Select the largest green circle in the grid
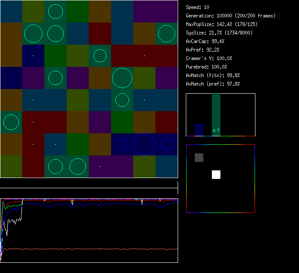Image resolution: width=299 pixels, height=273 pixels. 122,78
